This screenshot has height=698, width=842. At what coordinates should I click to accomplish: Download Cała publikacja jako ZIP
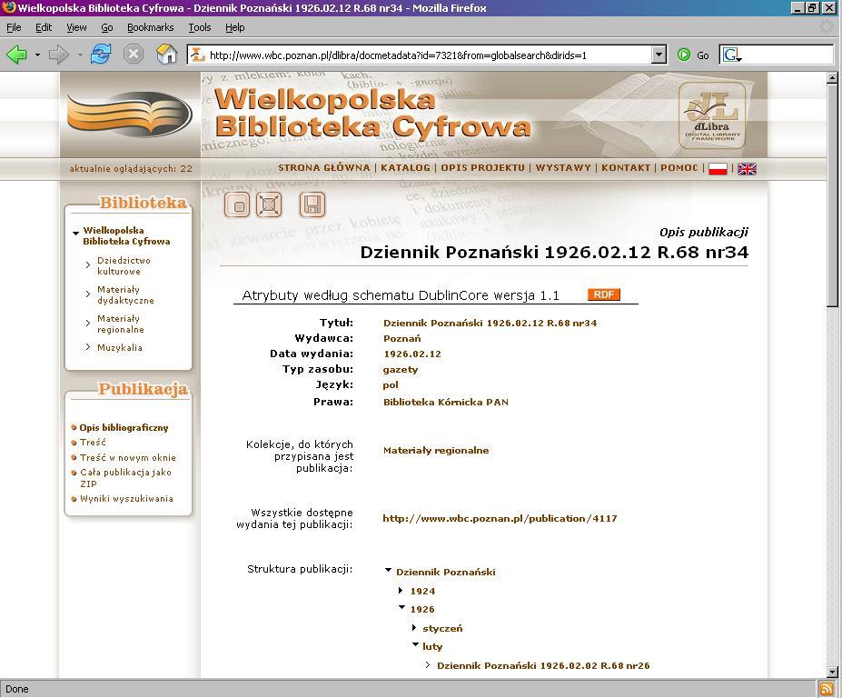pos(125,478)
